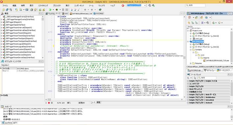Open the desktop layout combo box

[137, 6]
